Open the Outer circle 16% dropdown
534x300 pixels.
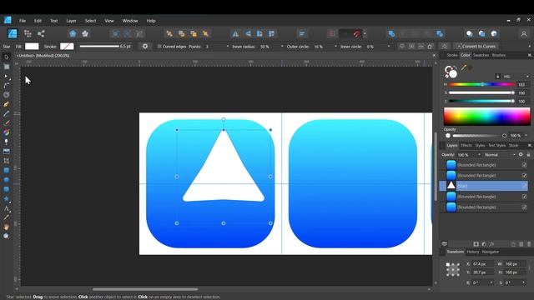[x=335, y=47]
